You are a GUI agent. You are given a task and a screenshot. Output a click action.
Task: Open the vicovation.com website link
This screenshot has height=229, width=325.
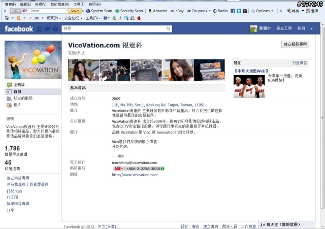tap(135, 175)
